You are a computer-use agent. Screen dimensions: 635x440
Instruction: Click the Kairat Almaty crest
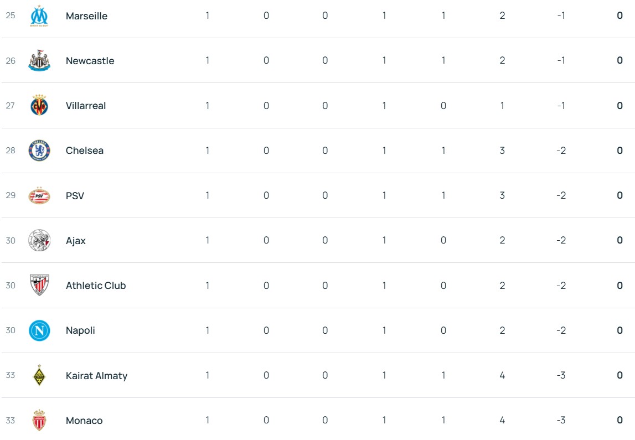click(39, 375)
